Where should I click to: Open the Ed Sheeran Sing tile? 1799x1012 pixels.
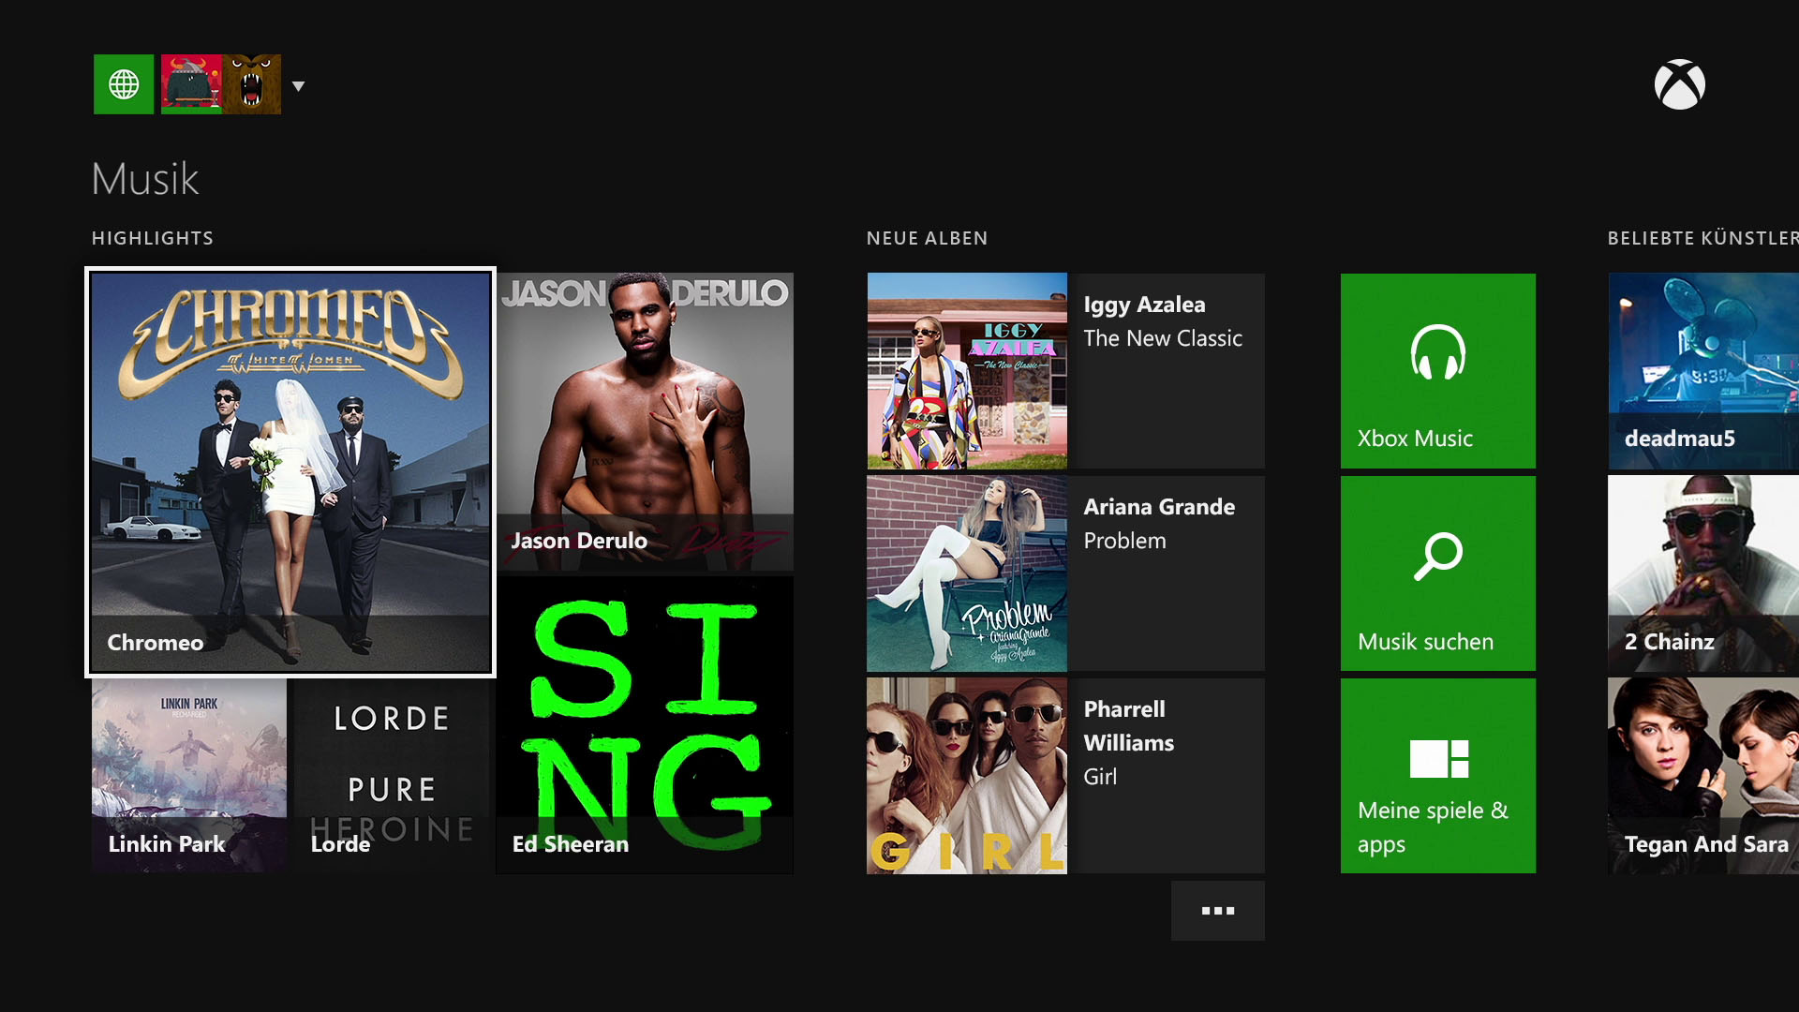click(x=645, y=725)
